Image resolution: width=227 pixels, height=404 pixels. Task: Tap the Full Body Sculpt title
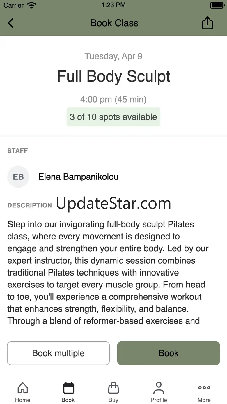point(114,76)
